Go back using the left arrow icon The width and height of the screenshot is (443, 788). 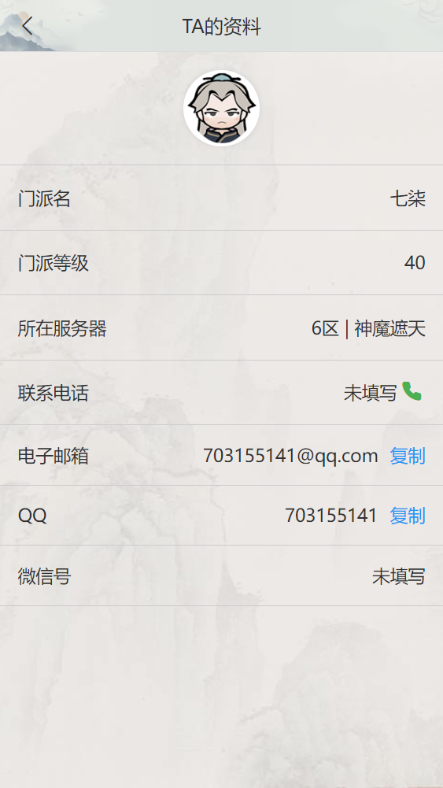tap(27, 26)
